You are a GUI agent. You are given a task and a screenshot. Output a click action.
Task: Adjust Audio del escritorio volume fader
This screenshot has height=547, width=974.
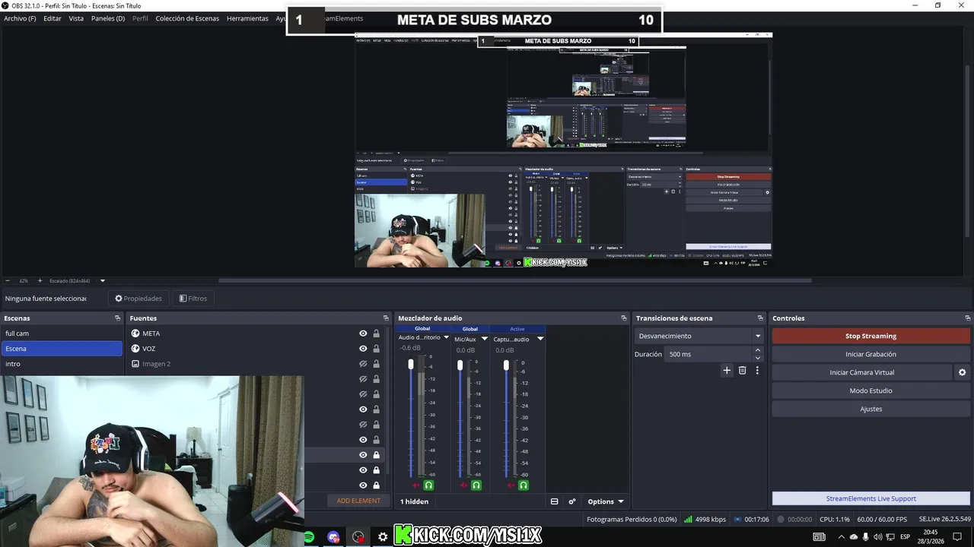pyautogui.click(x=411, y=365)
